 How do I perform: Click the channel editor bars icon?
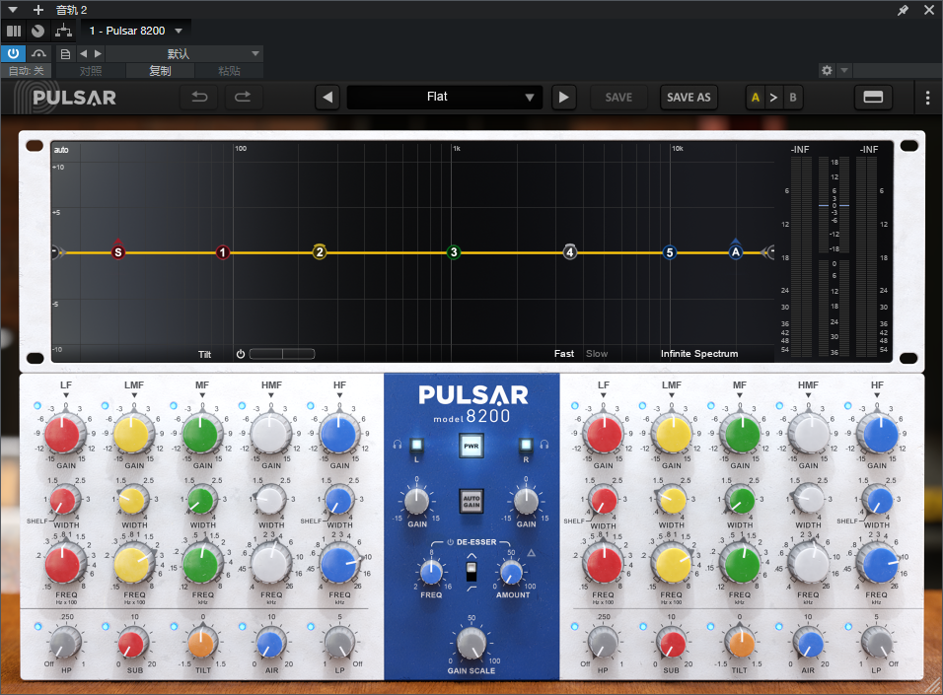pyautogui.click(x=14, y=31)
